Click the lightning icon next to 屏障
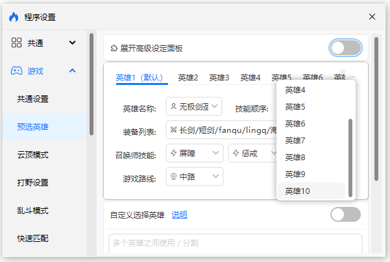390x262 pixels. point(173,153)
